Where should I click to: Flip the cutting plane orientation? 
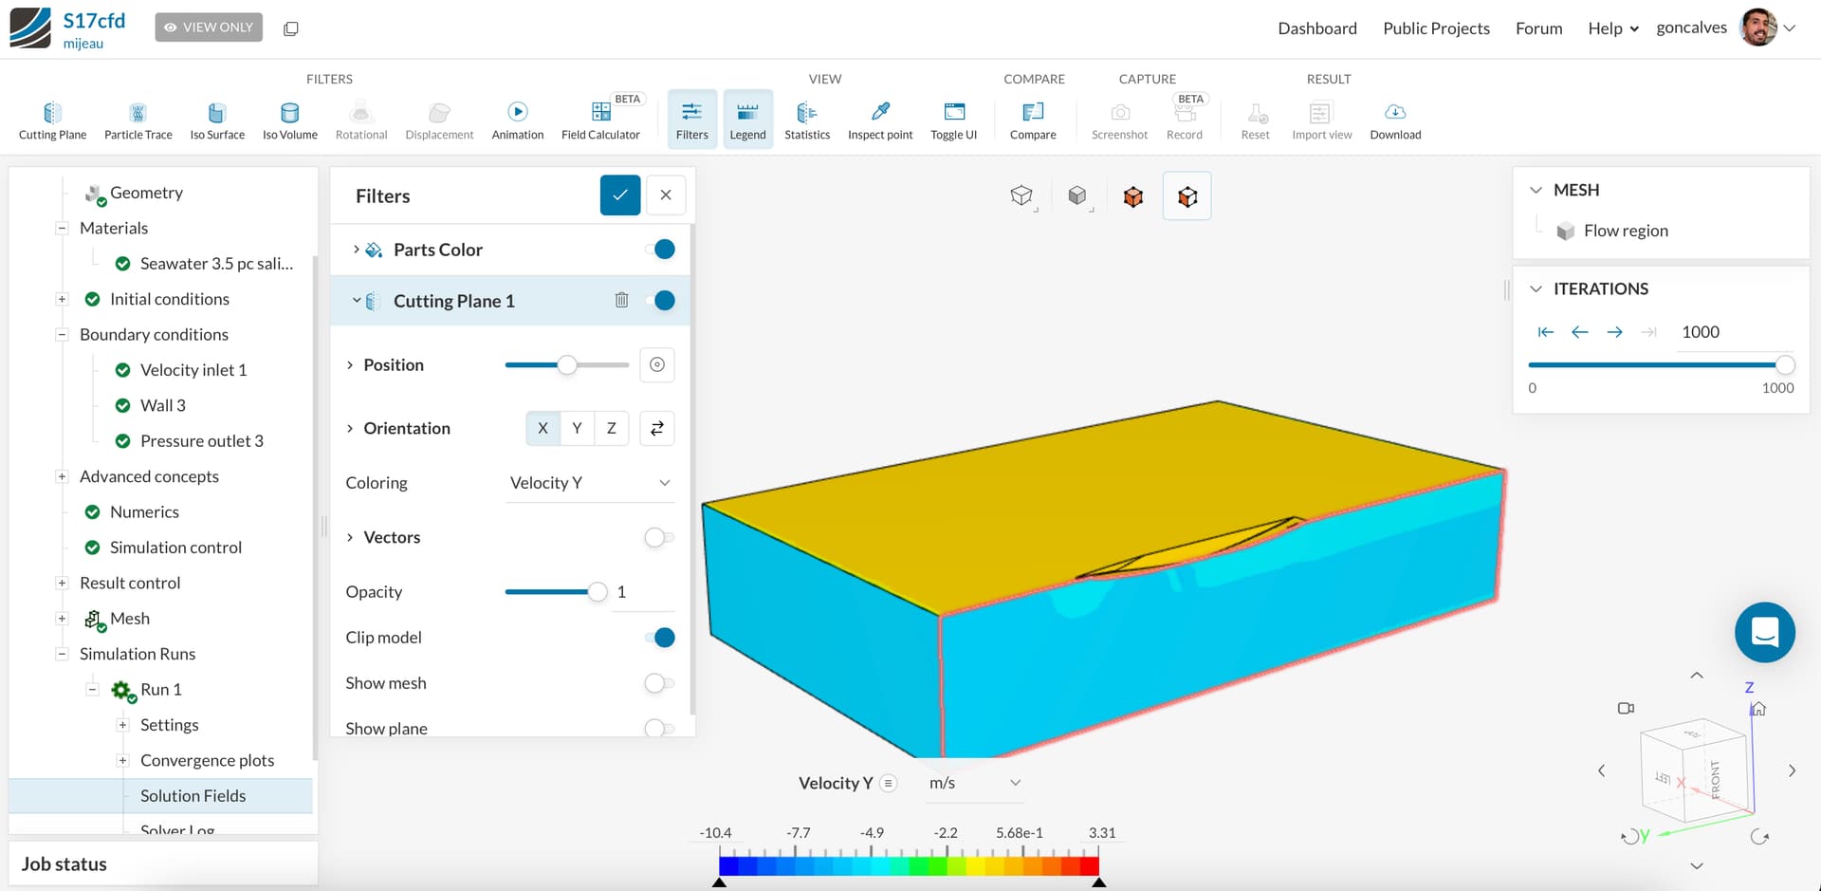coord(657,428)
